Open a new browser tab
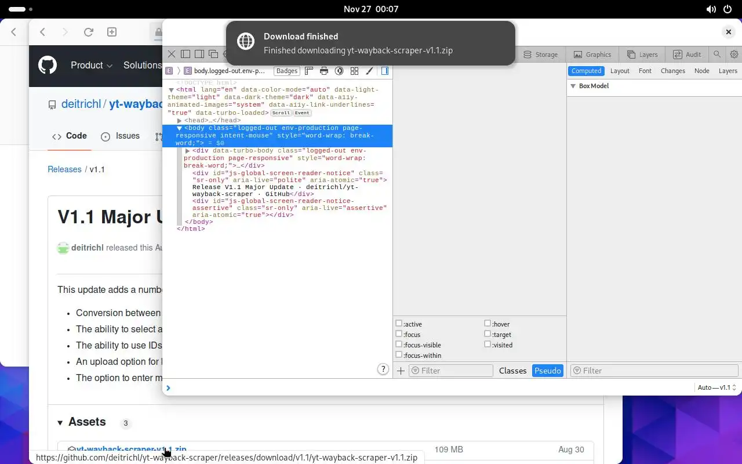The image size is (742, 464). 112,32
